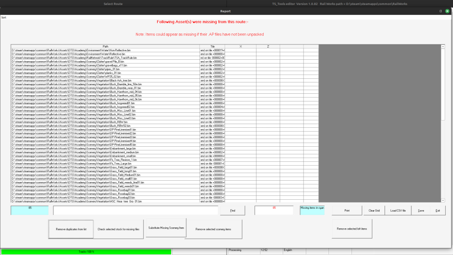The height and width of the screenshot is (255, 453).
Task: Click Check selected stock for missing files
Action: click(x=118, y=229)
